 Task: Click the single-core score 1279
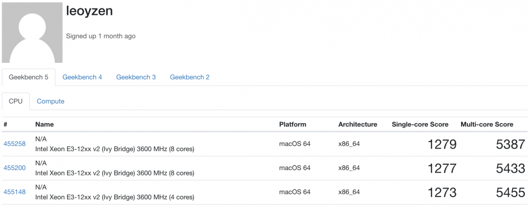click(x=442, y=144)
